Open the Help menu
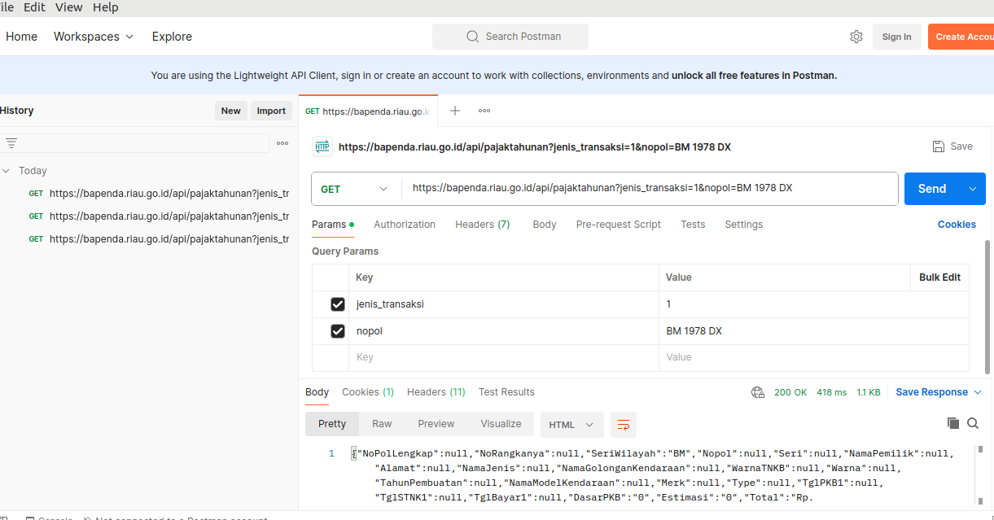 click(x=106, y=7)
